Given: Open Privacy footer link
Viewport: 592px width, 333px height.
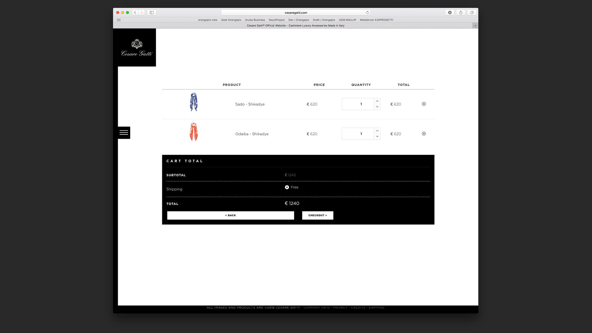Looking at the screenshot, I should point(340,307).
